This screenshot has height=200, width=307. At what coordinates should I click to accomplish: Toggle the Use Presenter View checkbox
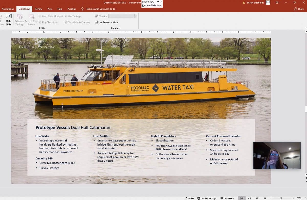[96, 22]
